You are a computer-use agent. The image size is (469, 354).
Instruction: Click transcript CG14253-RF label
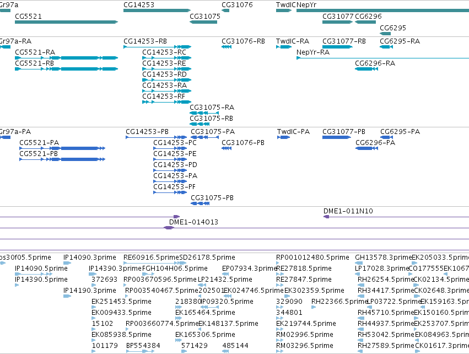pos(164,96)
